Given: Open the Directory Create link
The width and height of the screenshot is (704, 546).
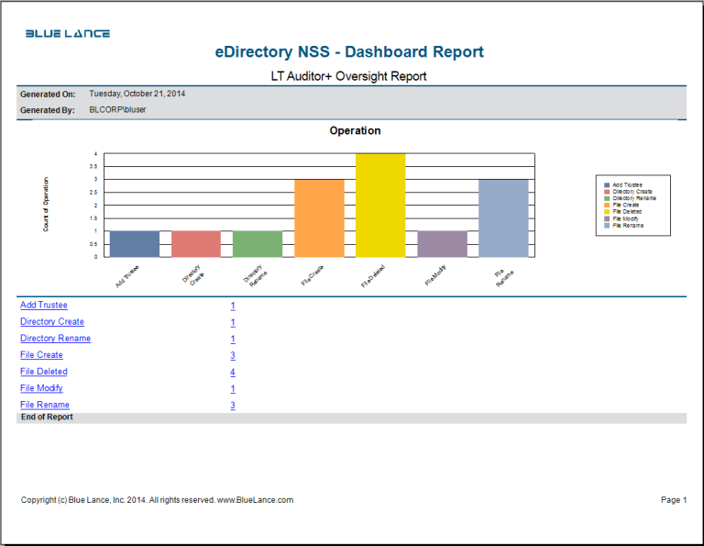Looking at the screenshot, I should [52, 322].
